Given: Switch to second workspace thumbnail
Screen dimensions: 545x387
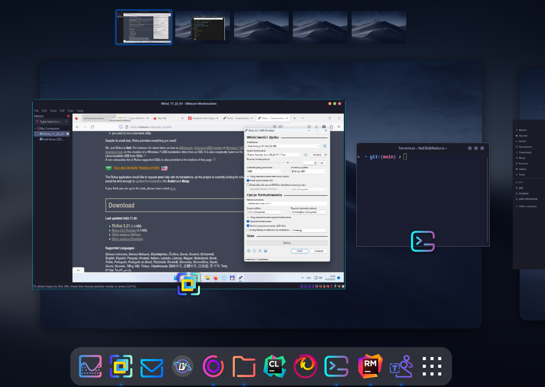Looking at the screenshot, I should pyautogui.click(x=203, y=27).
